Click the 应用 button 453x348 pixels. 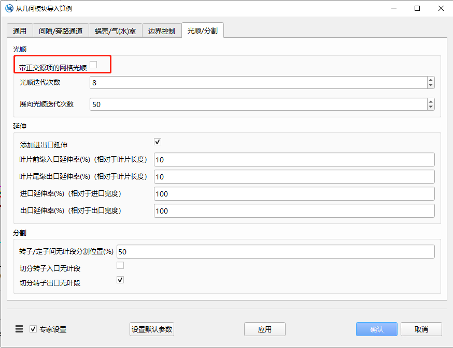(x=265, y=329)
